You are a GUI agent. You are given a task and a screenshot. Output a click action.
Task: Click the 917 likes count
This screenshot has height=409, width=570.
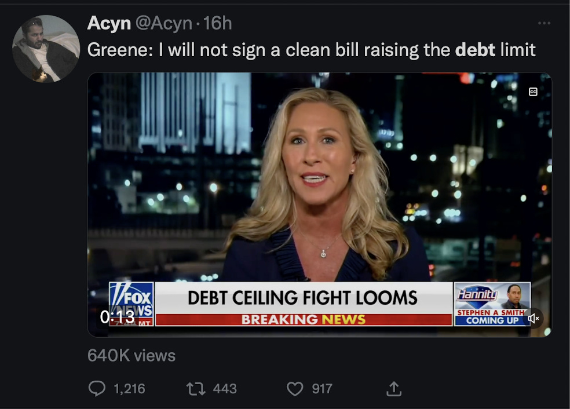click(x=322, y=389)
